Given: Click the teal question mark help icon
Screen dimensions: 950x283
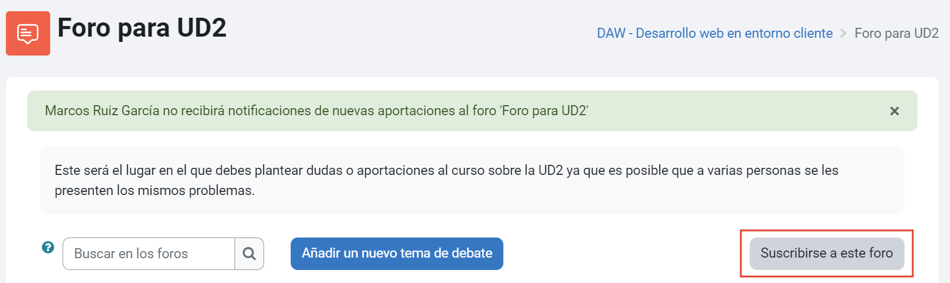Looking at the screenshot, I should pyautogui.click(x=48, y=247).
